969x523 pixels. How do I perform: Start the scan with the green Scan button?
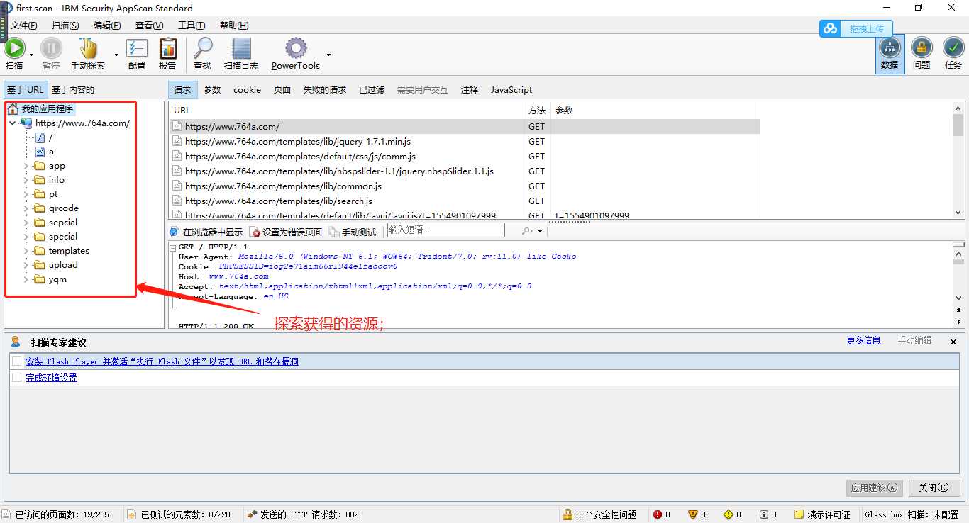(14, 53)
